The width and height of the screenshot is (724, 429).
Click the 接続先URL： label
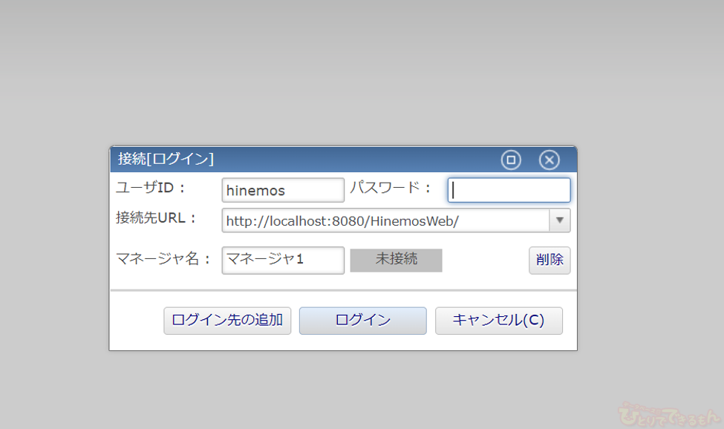coord(157,218)
